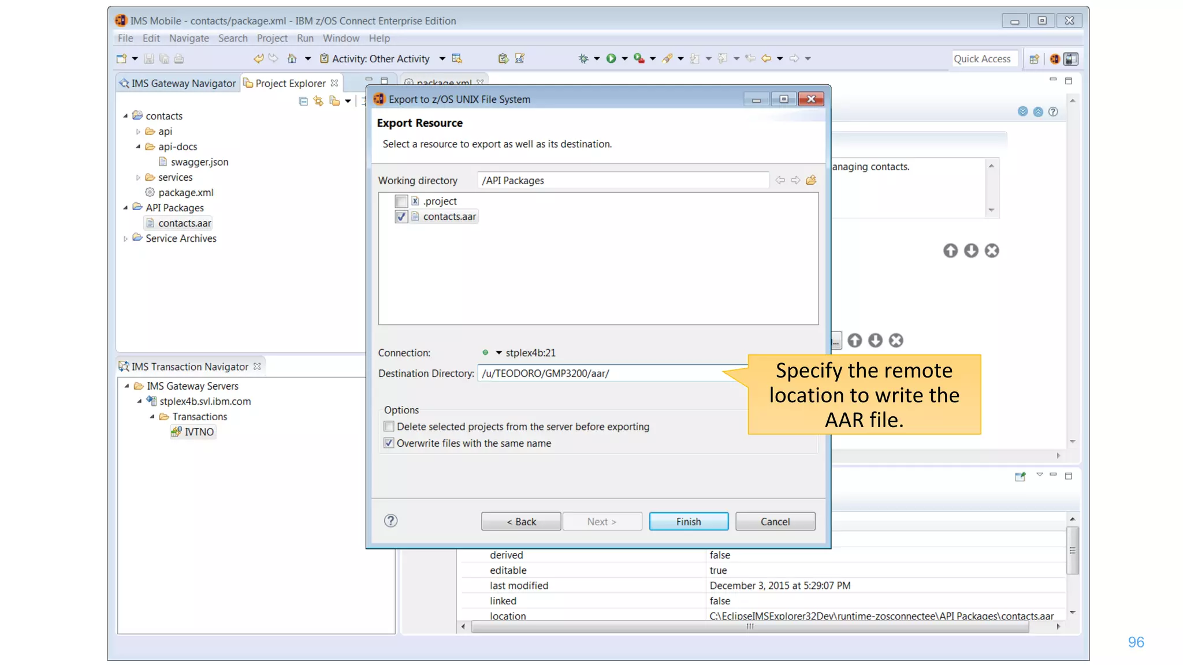This screenshot has width=1183, height=665.
Task: Click the lower remove X circle in editor
Action: tap(896, 341)
